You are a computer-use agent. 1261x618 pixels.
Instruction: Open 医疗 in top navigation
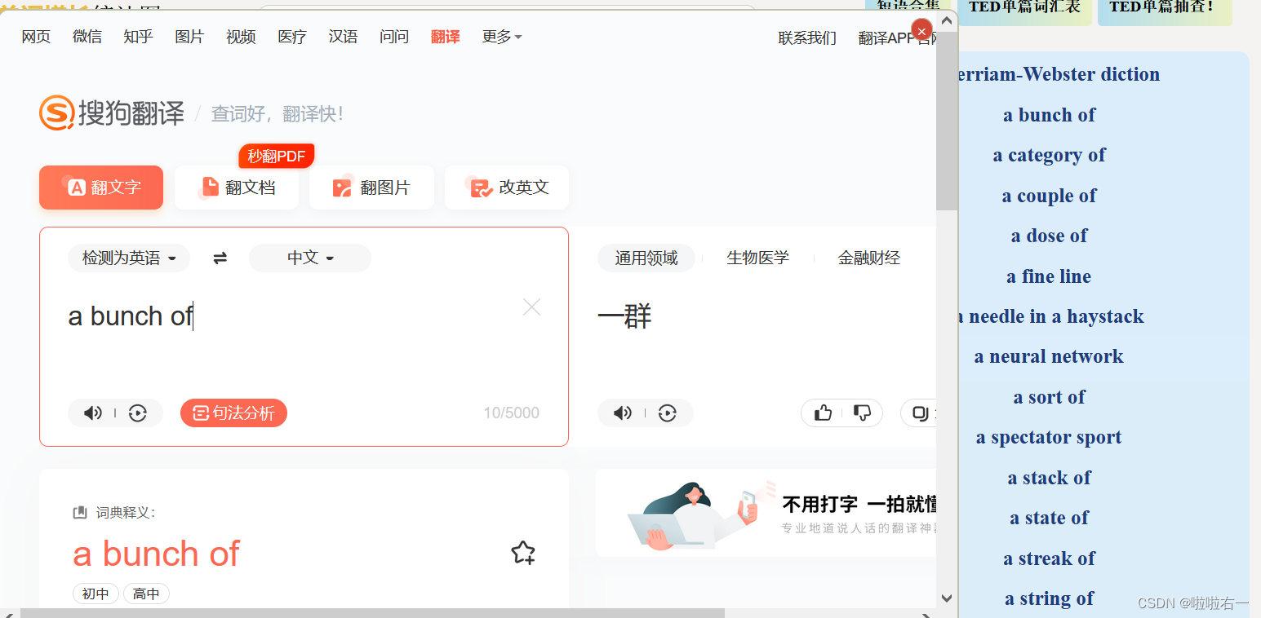[292, 37]
